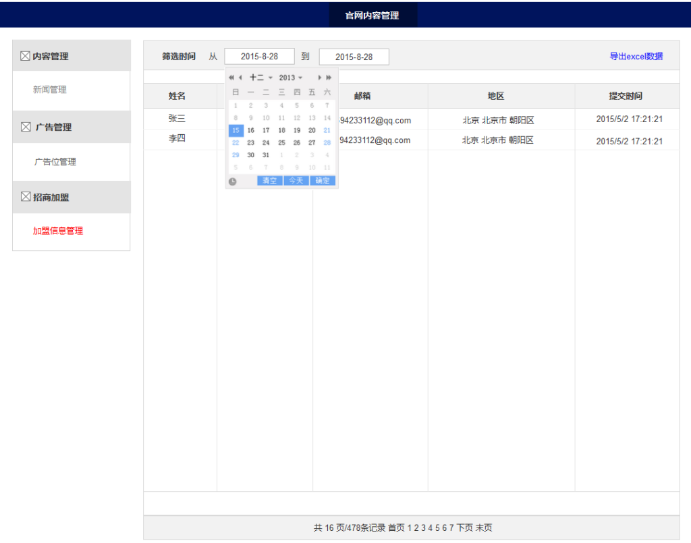
Task: Click the icon beside 招商加盟
Action: tap(26, 197)
